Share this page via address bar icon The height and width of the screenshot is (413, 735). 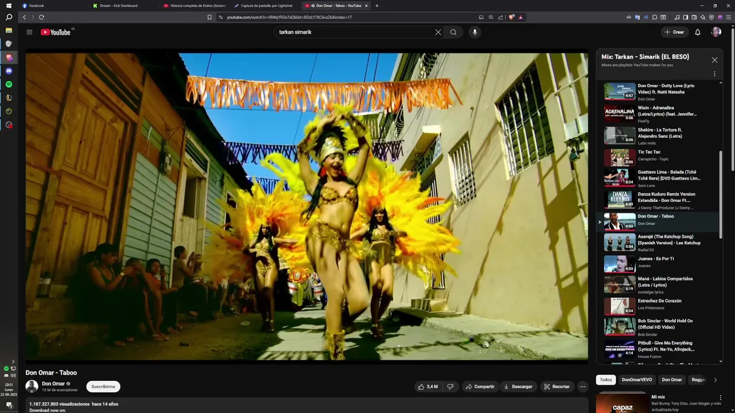(x=501, y=17)
